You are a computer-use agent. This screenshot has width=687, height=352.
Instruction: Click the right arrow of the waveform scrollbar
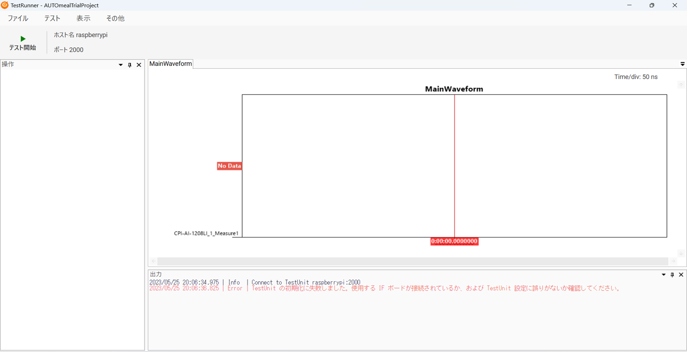point(674,261)
